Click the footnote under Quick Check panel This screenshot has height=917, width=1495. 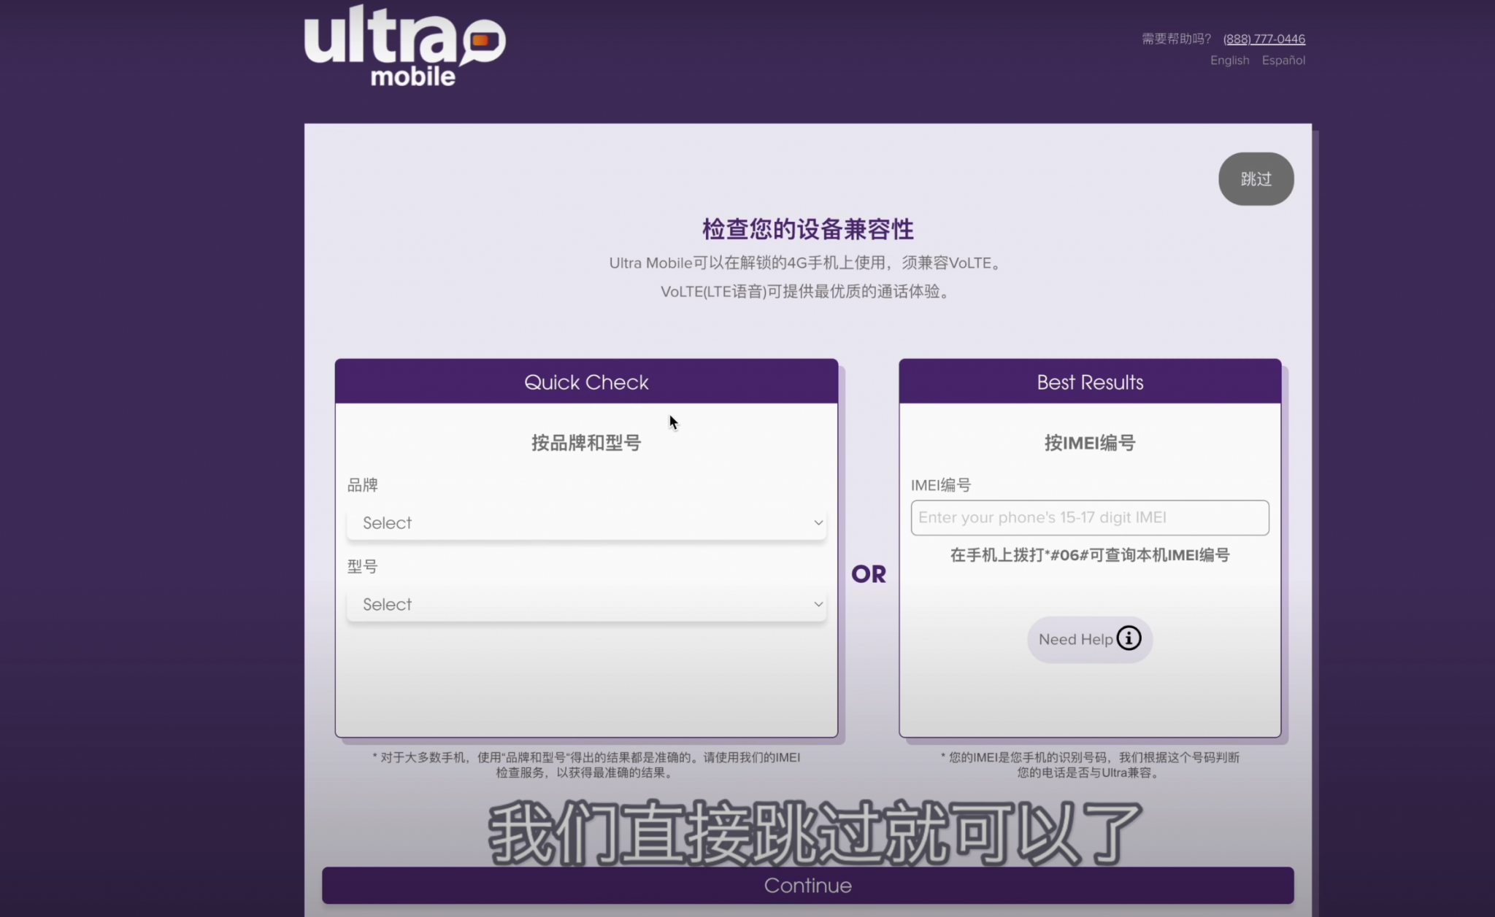(x=586, y=765)
